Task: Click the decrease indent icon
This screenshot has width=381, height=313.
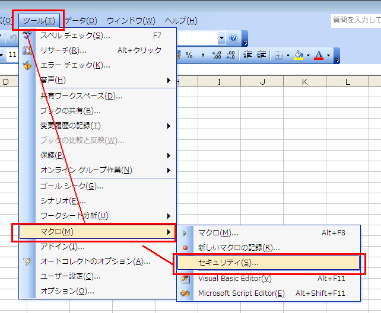Action: point(247,55)
